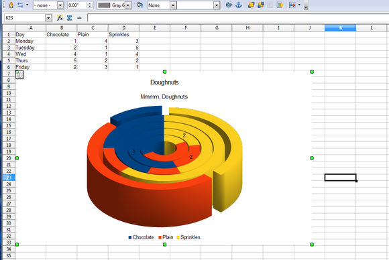The width and height of the screenshot is (389, 260).
Task: Open the Line properties pen icon
Action: (x=11, y=5)
